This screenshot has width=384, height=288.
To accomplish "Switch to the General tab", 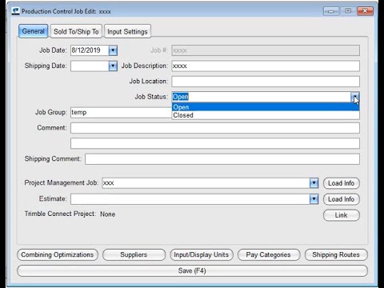I will click(34, 31).
